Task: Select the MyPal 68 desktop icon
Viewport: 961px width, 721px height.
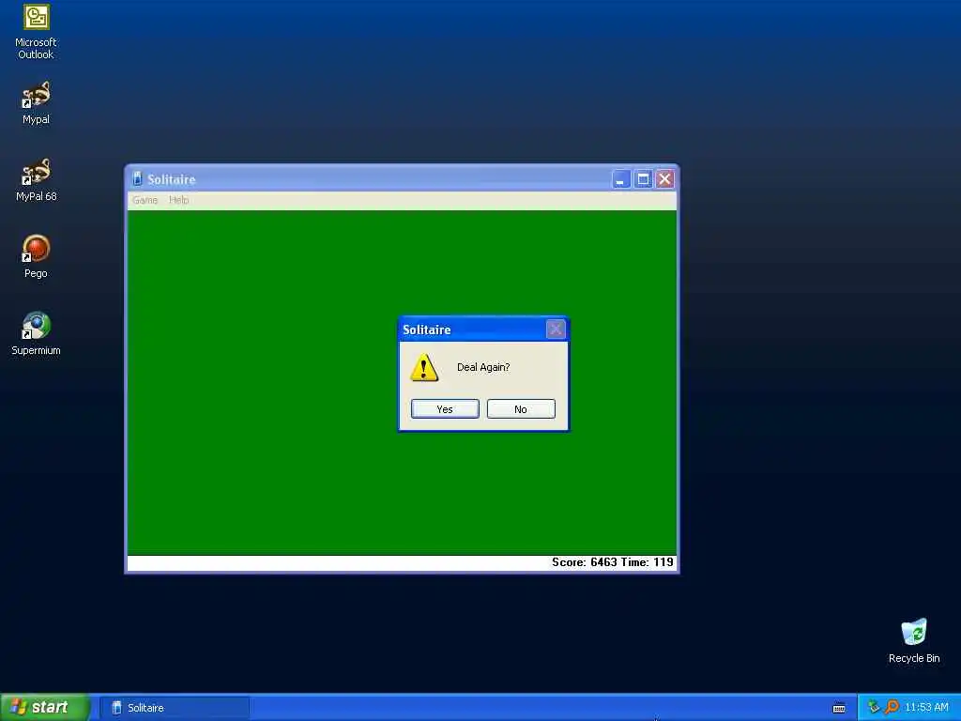Action: [37, 179]
